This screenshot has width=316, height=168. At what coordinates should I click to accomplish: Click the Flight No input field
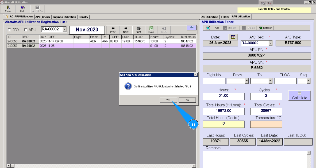click(x=214, y=81)
